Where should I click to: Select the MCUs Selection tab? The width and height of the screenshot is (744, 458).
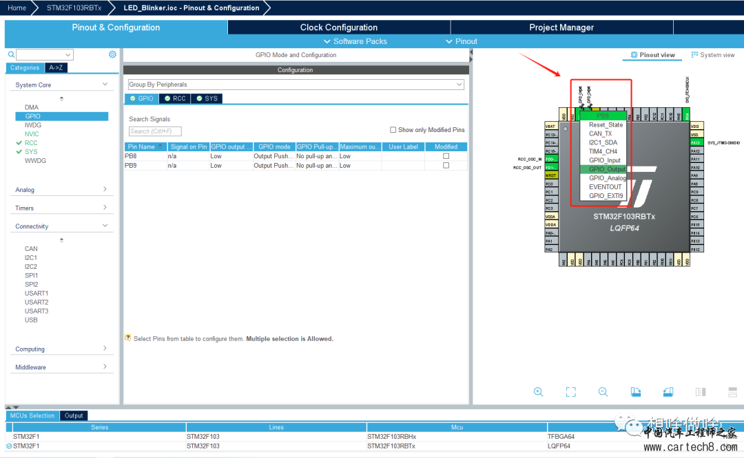coord(32,415)
